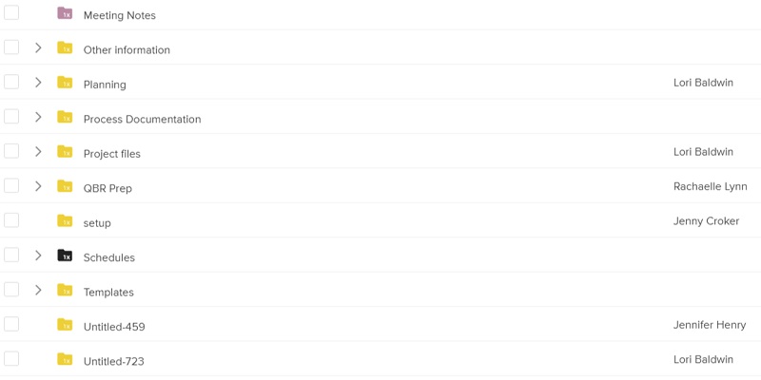Tick the checkbox beside Project files
Viewport: 761px width, 380px height.
point(11,151)
